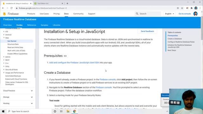This screenshot has width=203, height=114.
Task: Open File Explorer from taskbar
Action: pyautogui.click(x=68, y=111)
